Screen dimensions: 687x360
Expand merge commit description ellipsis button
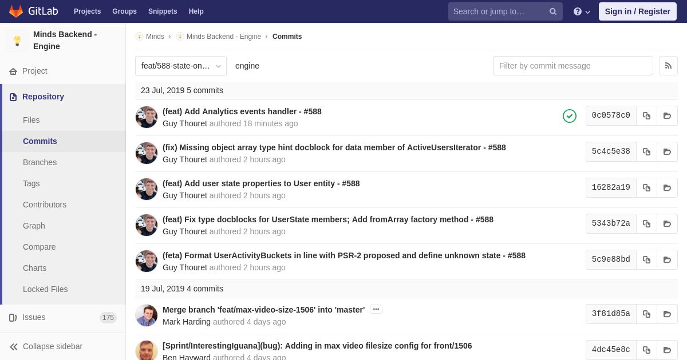click(376, 309)
